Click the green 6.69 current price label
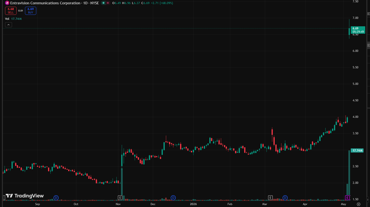The image size is (370, 207). [x=358, y=30]
